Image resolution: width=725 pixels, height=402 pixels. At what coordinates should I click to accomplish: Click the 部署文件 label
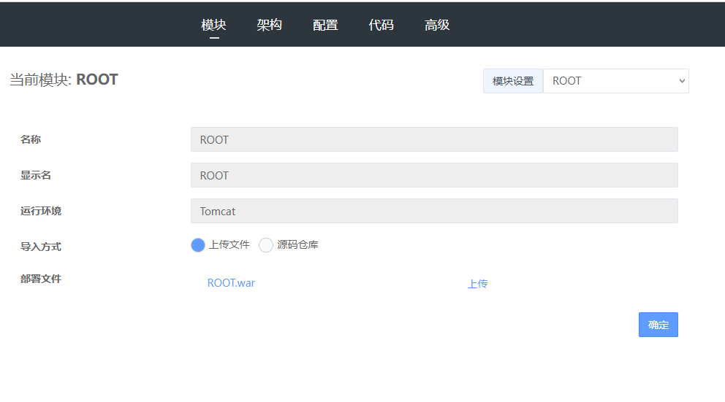pos(41,279)
